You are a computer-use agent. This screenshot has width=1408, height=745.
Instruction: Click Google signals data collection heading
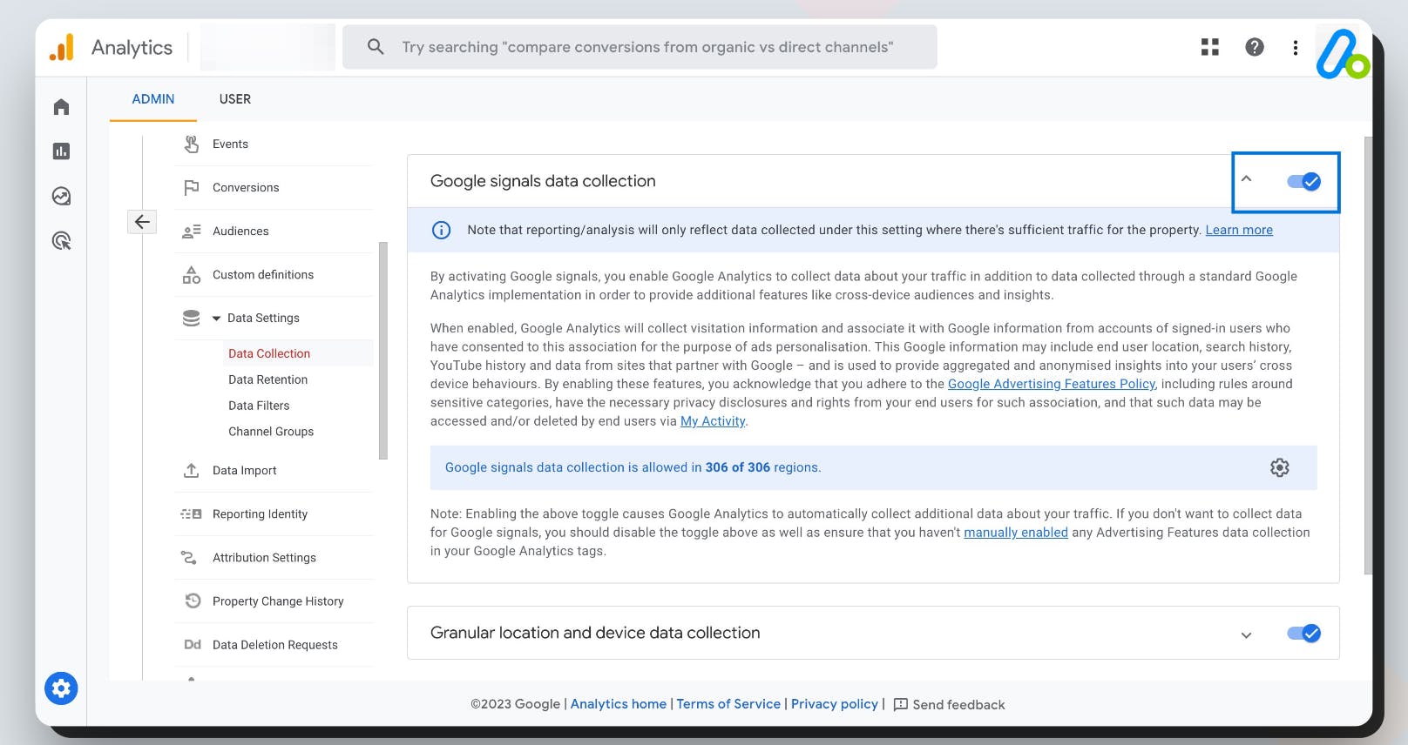coord(543,181)
